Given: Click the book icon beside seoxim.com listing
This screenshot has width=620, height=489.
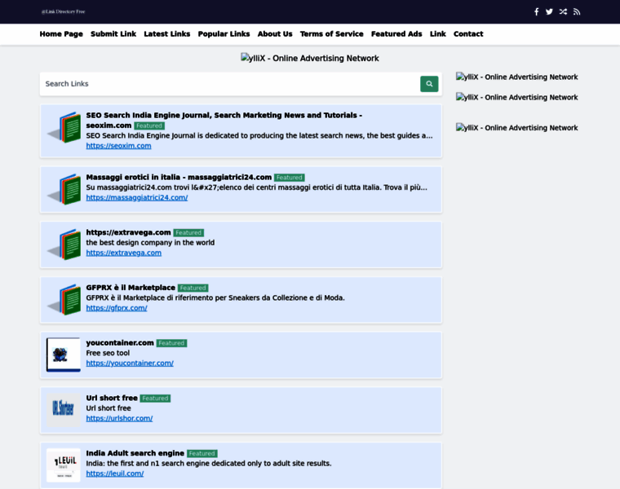Looking at the screenshot, I should [64, 127].
